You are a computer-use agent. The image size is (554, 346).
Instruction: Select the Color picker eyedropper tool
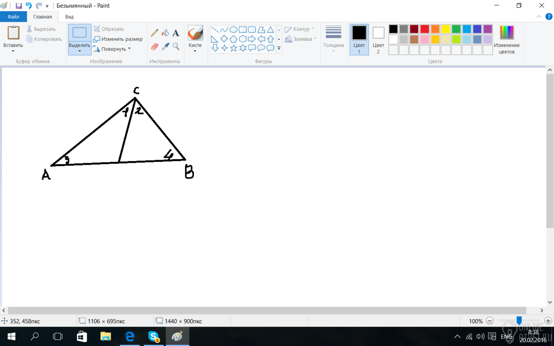[165, 46]
